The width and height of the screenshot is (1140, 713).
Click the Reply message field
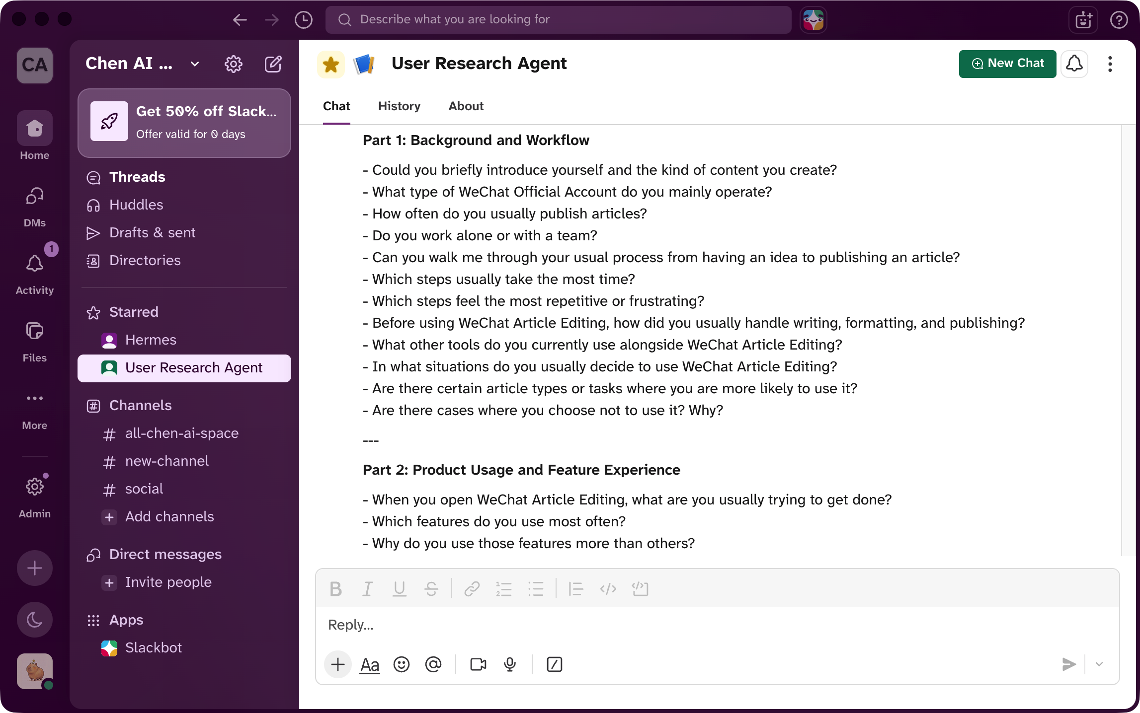click(x=718, y=625)
